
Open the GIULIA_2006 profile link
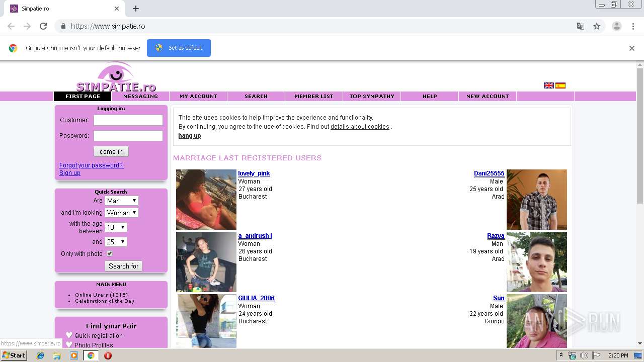257,298
